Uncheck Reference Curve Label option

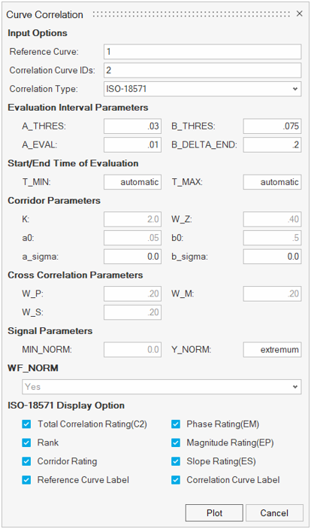coord(26,480)
